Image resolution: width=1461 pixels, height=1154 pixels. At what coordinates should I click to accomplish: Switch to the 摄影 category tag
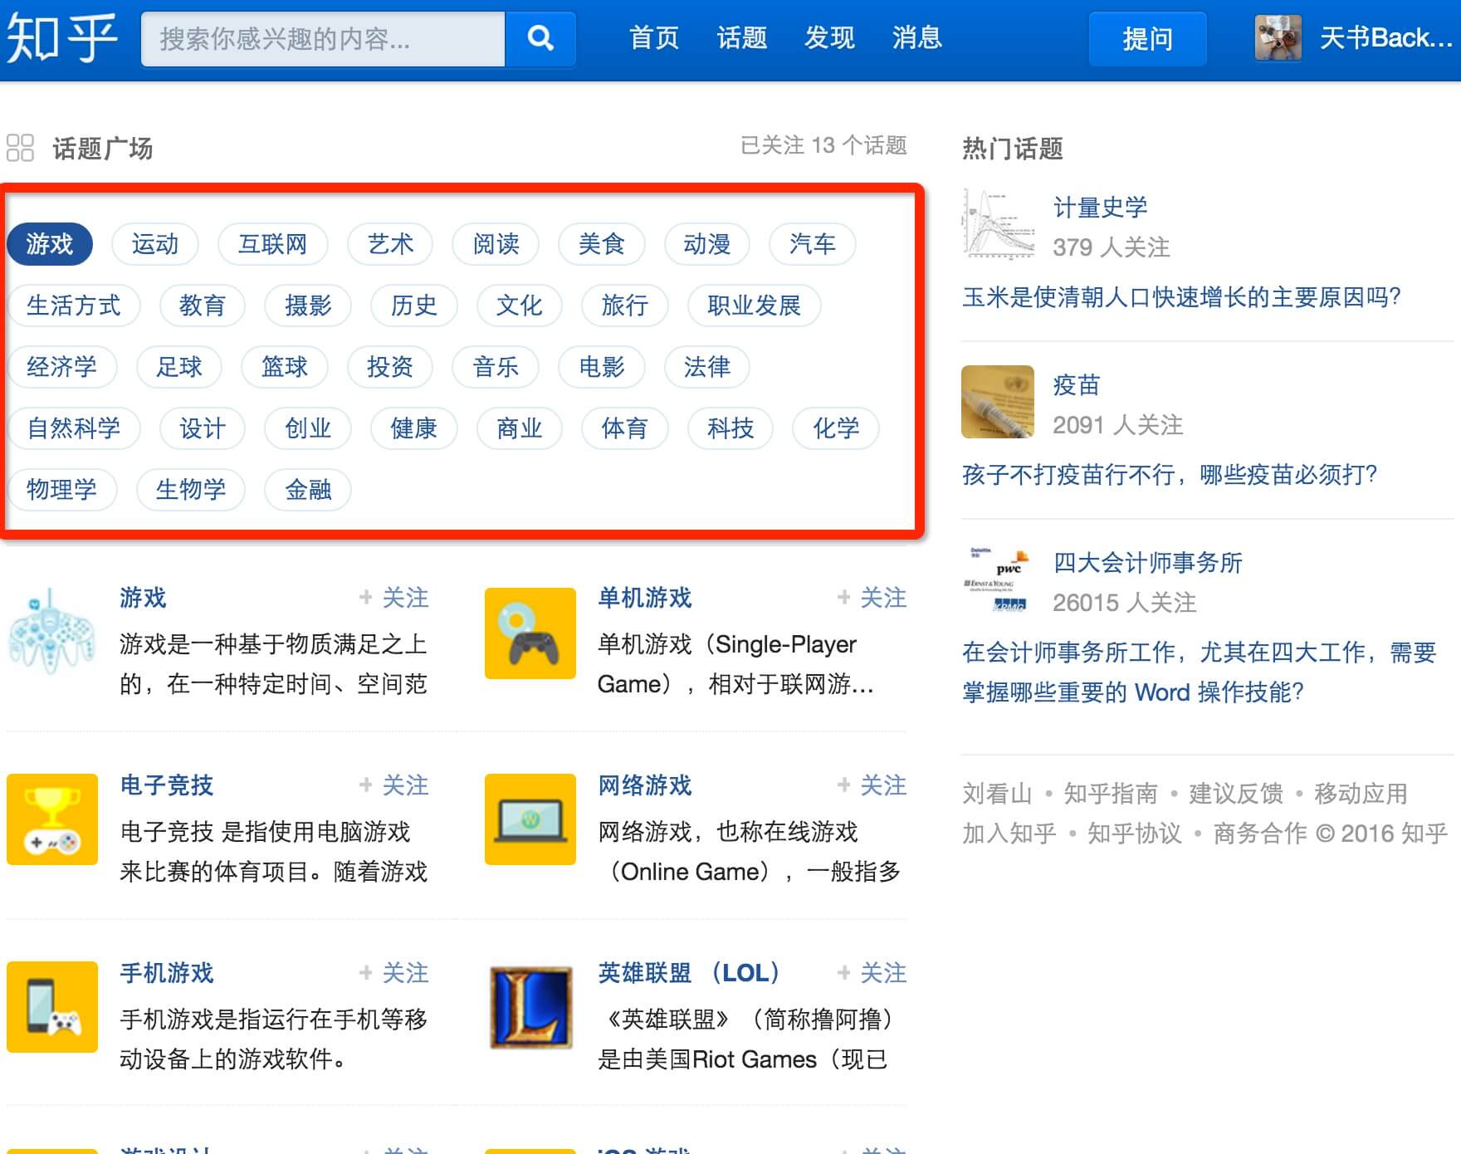click(x=308, y=306)
